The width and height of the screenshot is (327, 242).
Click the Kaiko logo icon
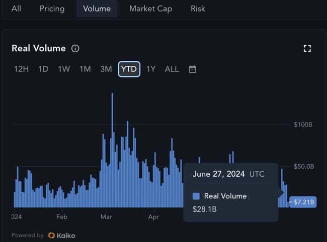pyautogui.click(x=51, y=235)
